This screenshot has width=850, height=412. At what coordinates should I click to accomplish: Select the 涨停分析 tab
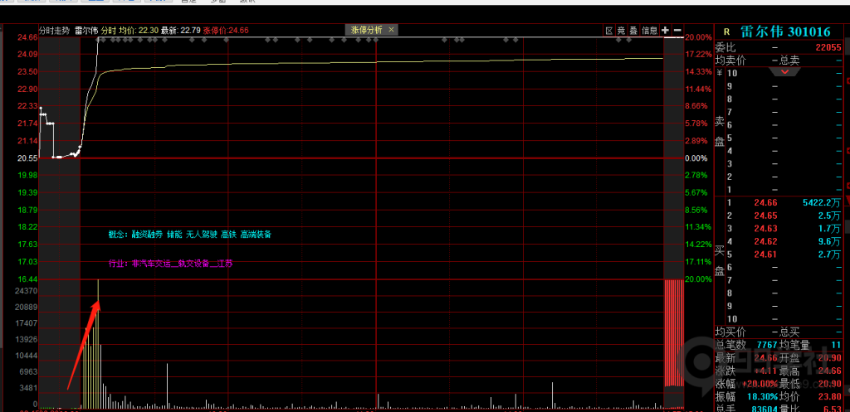[367, 30]
